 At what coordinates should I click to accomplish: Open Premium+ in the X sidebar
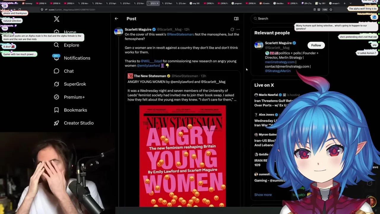click(74, 97)
